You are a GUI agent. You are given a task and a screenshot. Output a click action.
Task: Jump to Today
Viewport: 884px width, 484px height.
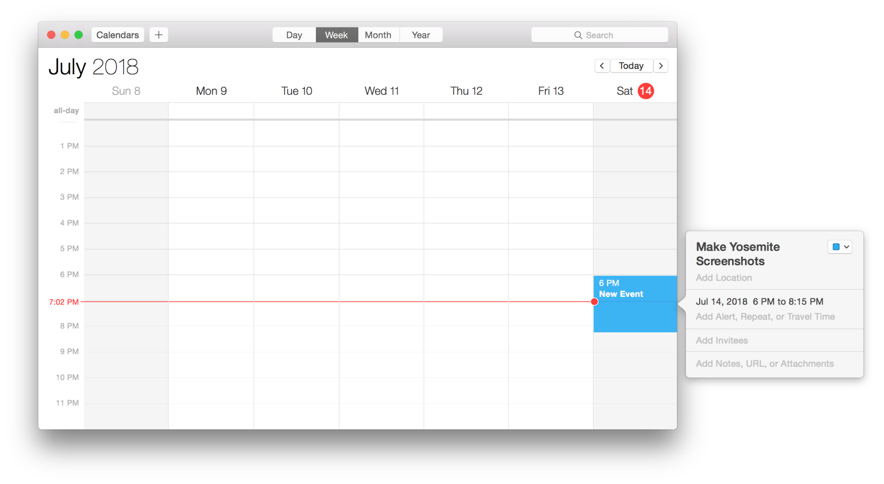coord(631,66)
